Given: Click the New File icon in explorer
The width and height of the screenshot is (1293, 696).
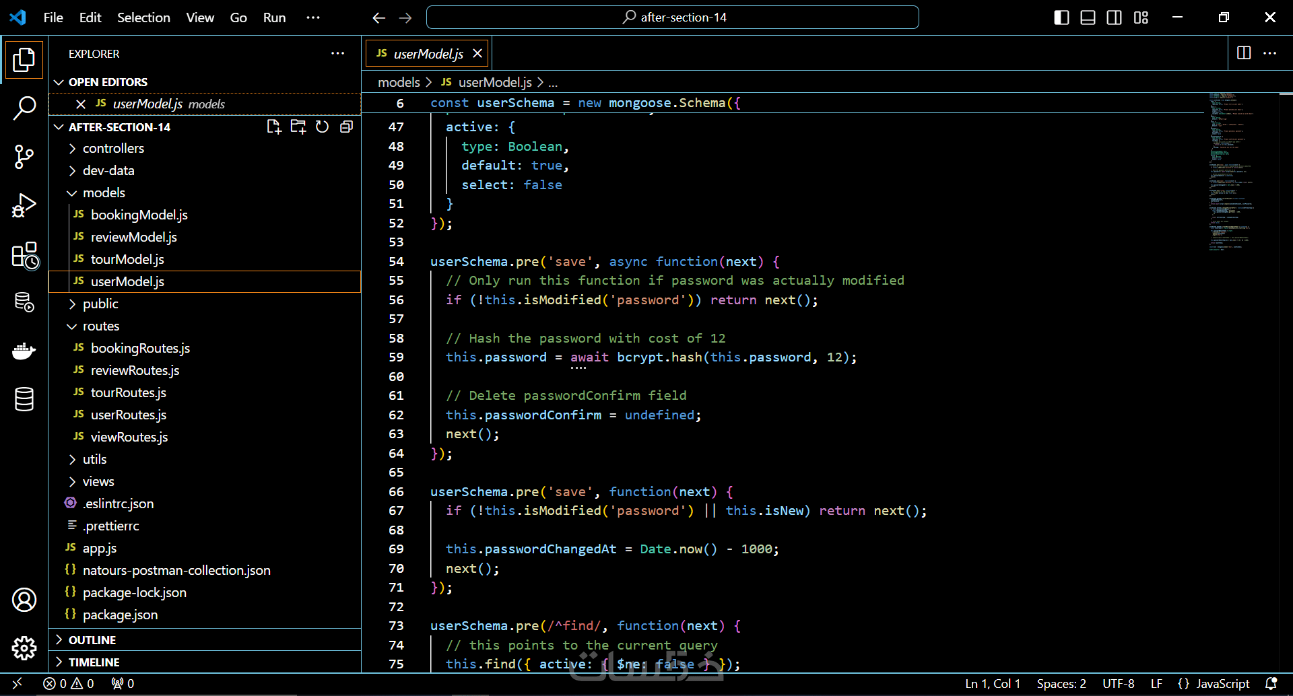Looking at the screenshot, I should (x=273, y=127).
